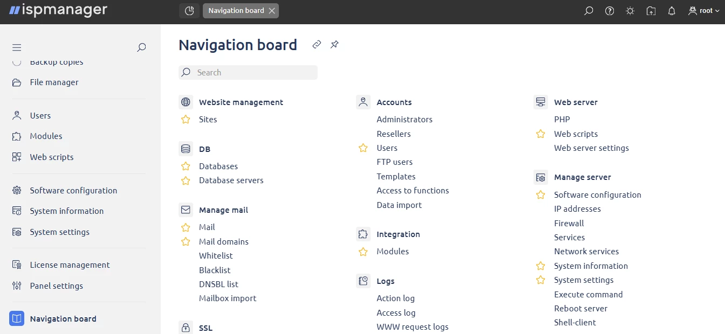Click the magnifier search icon in the top bar
725x334 pixels.
(x=589, y=10)
